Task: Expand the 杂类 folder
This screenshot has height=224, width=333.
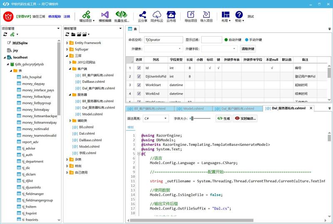Action: [67, 160]
